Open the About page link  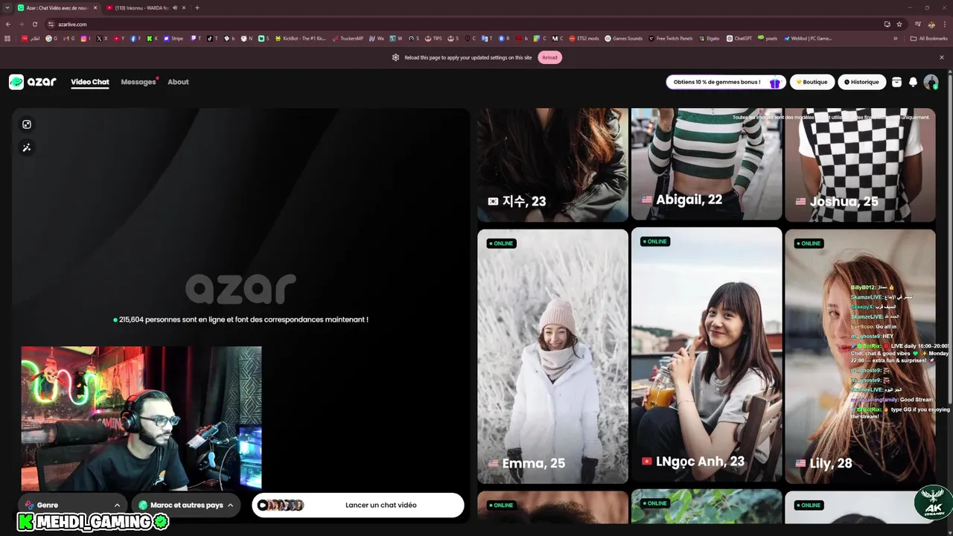(178, 82)
